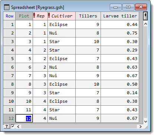Click the Plot cell containing highlighted 12
Screen dimensions: 154x135
[x=24, y=118]
